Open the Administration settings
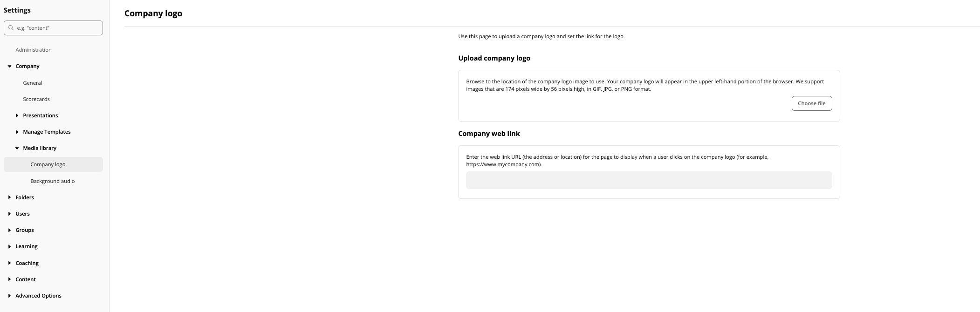 click(33, 49)
